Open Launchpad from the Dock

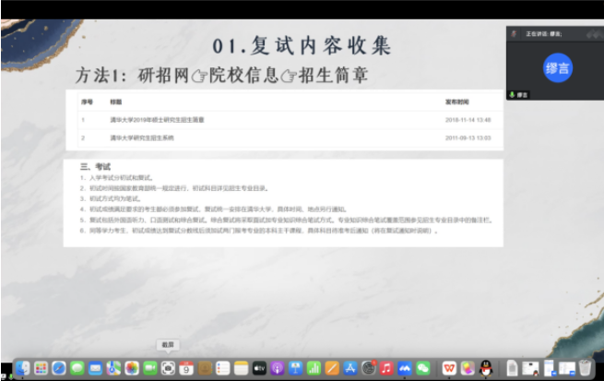coord(41,368)
